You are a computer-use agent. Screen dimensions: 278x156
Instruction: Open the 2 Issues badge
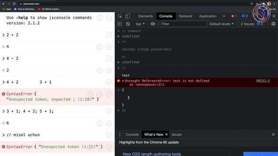click(252, 24)
